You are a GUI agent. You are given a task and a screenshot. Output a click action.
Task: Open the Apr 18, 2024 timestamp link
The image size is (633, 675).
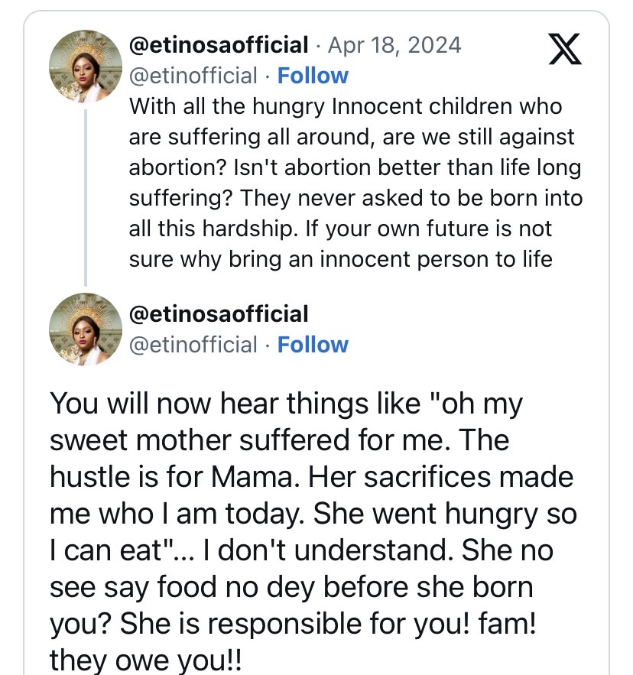(x=394, y=45)
